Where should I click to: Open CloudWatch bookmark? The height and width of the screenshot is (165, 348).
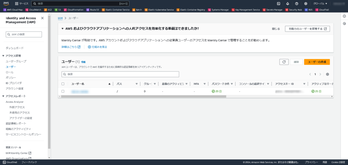[34, 10]
